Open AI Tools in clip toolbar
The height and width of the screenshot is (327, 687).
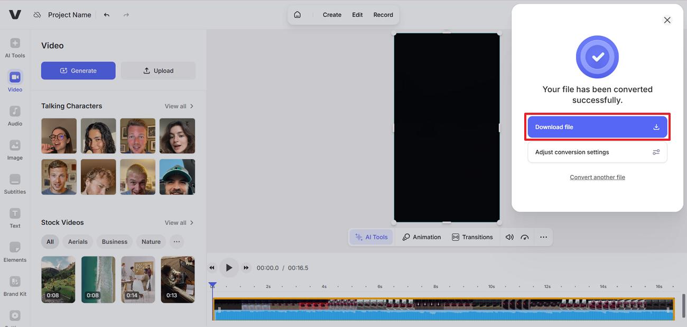[x=371, y=237]
